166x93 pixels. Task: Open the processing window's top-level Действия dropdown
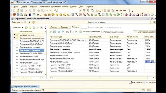pos(17,22)
